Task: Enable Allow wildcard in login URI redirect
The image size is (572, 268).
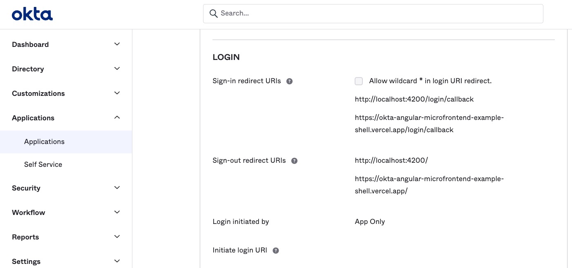Action: [x=359, y=81]
